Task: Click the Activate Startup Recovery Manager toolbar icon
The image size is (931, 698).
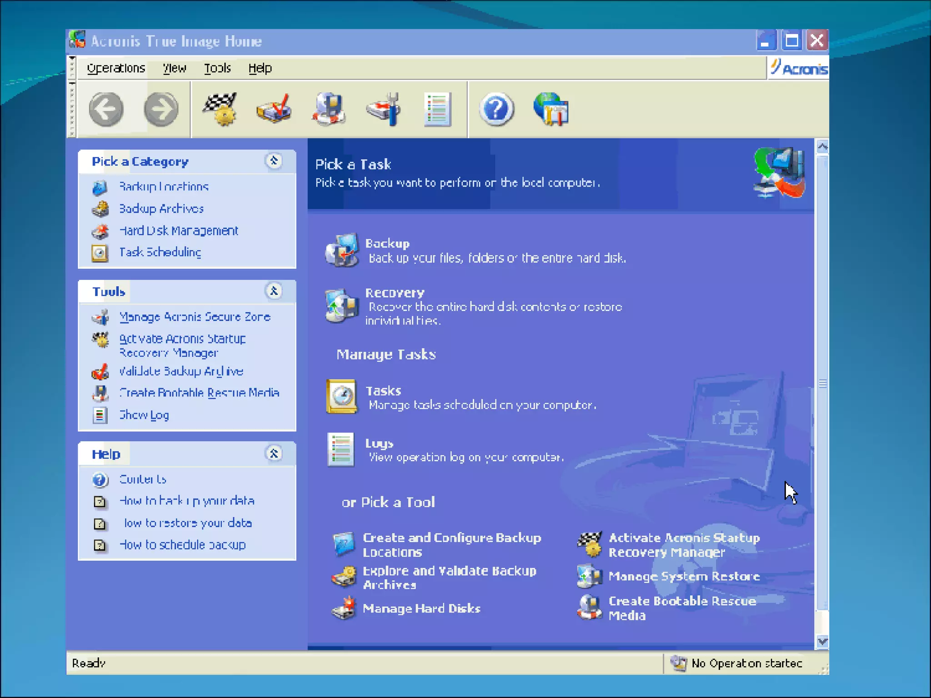Action: 220,109
